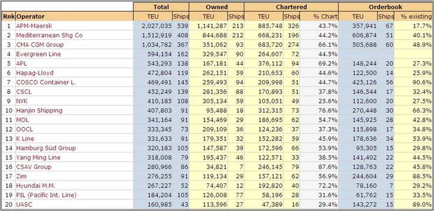Click the CMA CGM Group link
434x211 pixels.
[x=40, y=44]
